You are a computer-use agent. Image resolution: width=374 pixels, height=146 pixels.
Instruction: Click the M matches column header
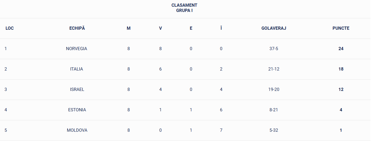pyautogui.click(x=128, y=28)
